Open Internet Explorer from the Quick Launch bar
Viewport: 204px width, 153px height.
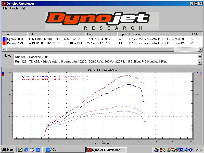[x=26, y=150]
